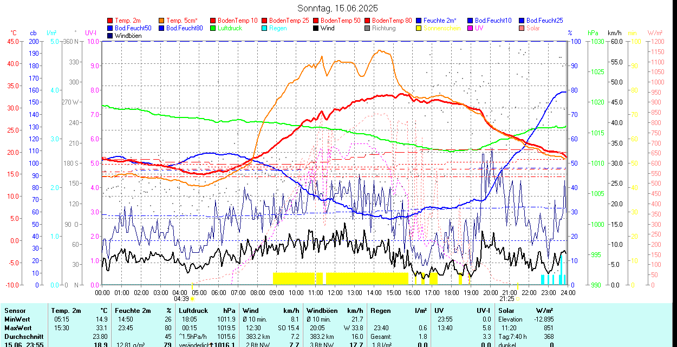Click the gray Richtung legend swatch
The height and width of the screenshot is (347, 677).
368,28
